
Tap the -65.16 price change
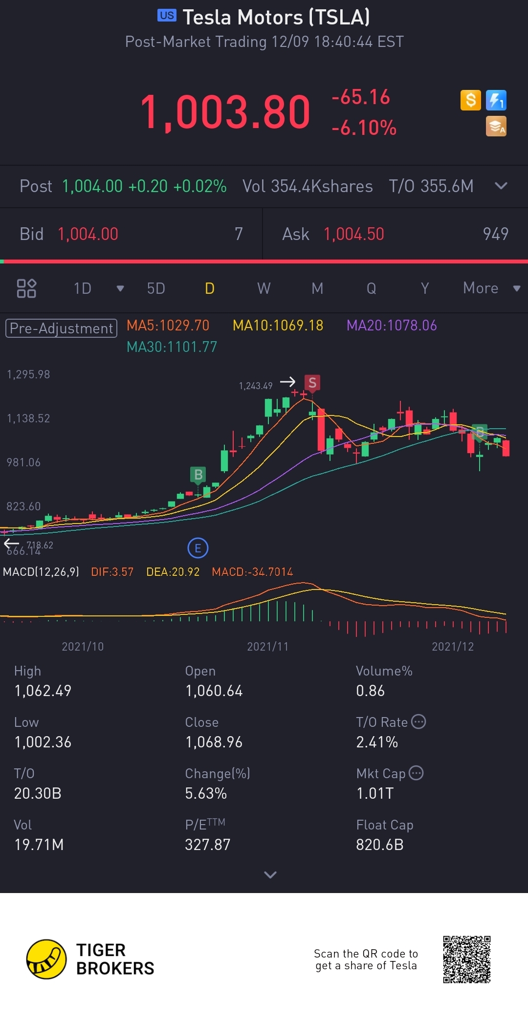tap(361, 97)
